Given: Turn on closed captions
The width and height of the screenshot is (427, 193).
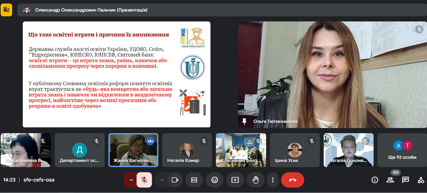Looking at the screenshot, I should [194, 180].
